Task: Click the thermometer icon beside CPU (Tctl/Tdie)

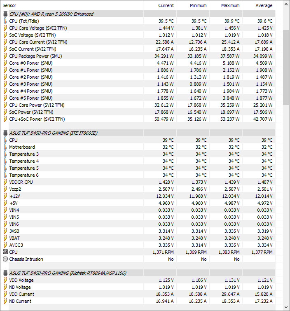Action: click(5, 21)
